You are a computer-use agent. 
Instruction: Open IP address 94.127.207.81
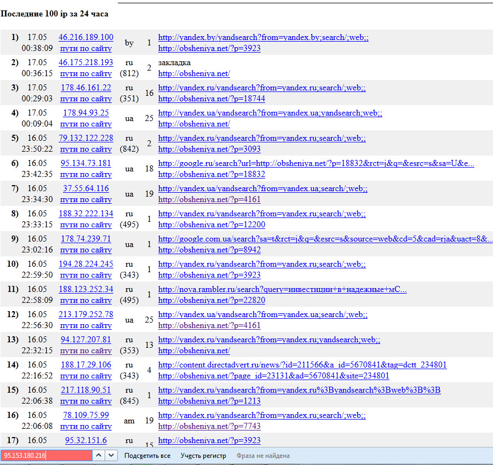tap(86, 339)
